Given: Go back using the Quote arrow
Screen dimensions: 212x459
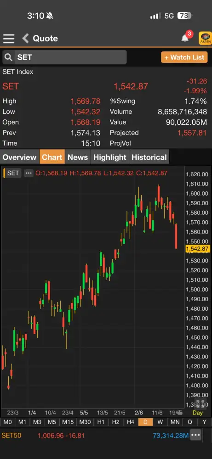Looking at the screenshot, I should point(25,39).
